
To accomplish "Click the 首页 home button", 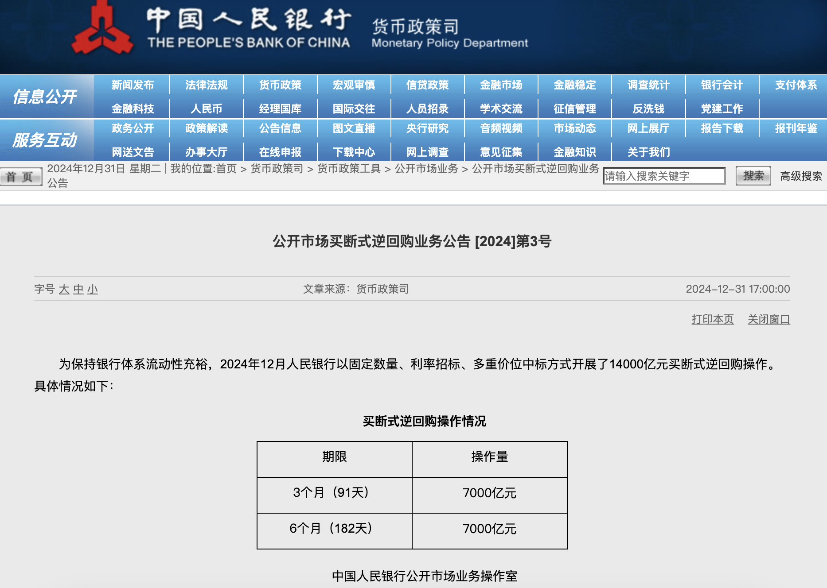I will [x=20, y=177].
